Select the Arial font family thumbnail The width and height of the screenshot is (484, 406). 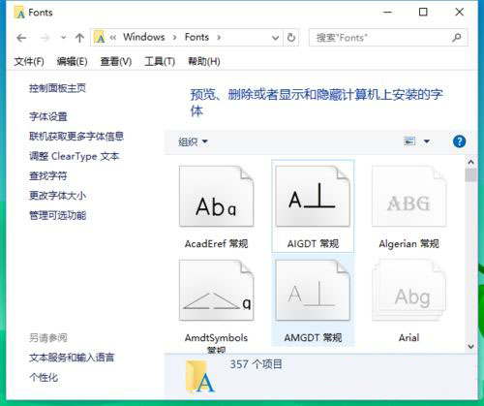409,291
